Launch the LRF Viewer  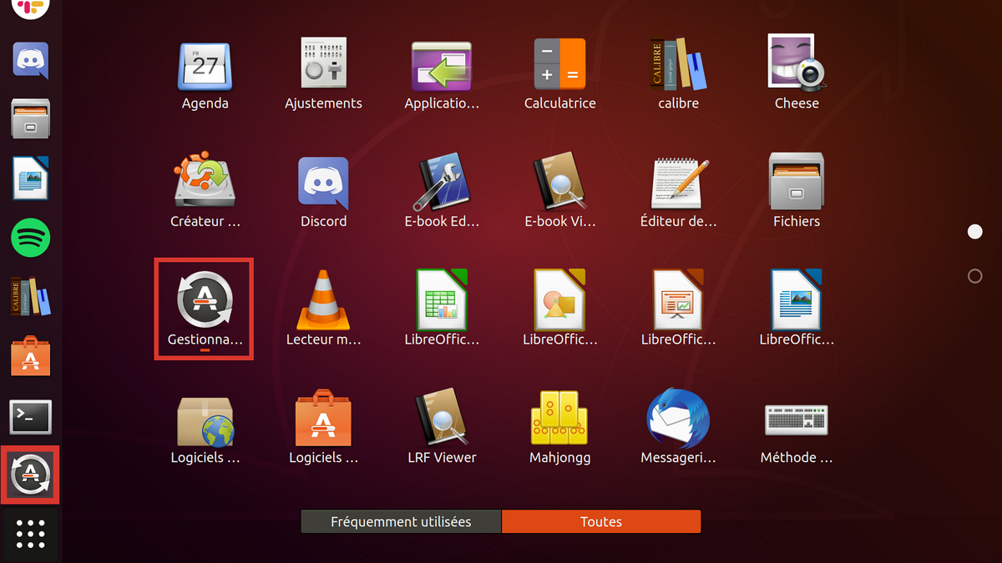point(442,418)
